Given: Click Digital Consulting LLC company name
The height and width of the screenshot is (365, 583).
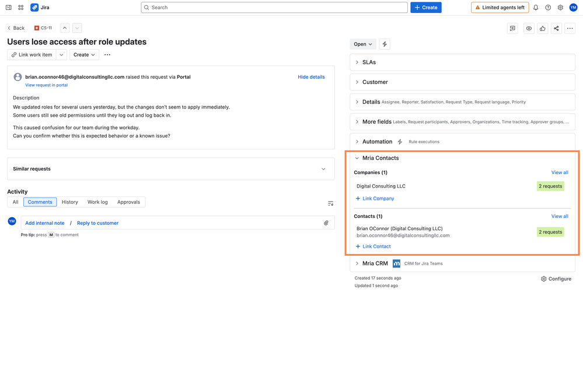Looking at the screenshot, I should pyautogui.click(x=381, y=186).
